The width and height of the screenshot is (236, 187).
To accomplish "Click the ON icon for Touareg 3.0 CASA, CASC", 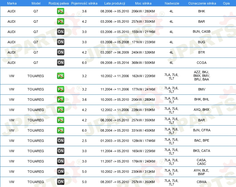I will (x=60, y=161).
